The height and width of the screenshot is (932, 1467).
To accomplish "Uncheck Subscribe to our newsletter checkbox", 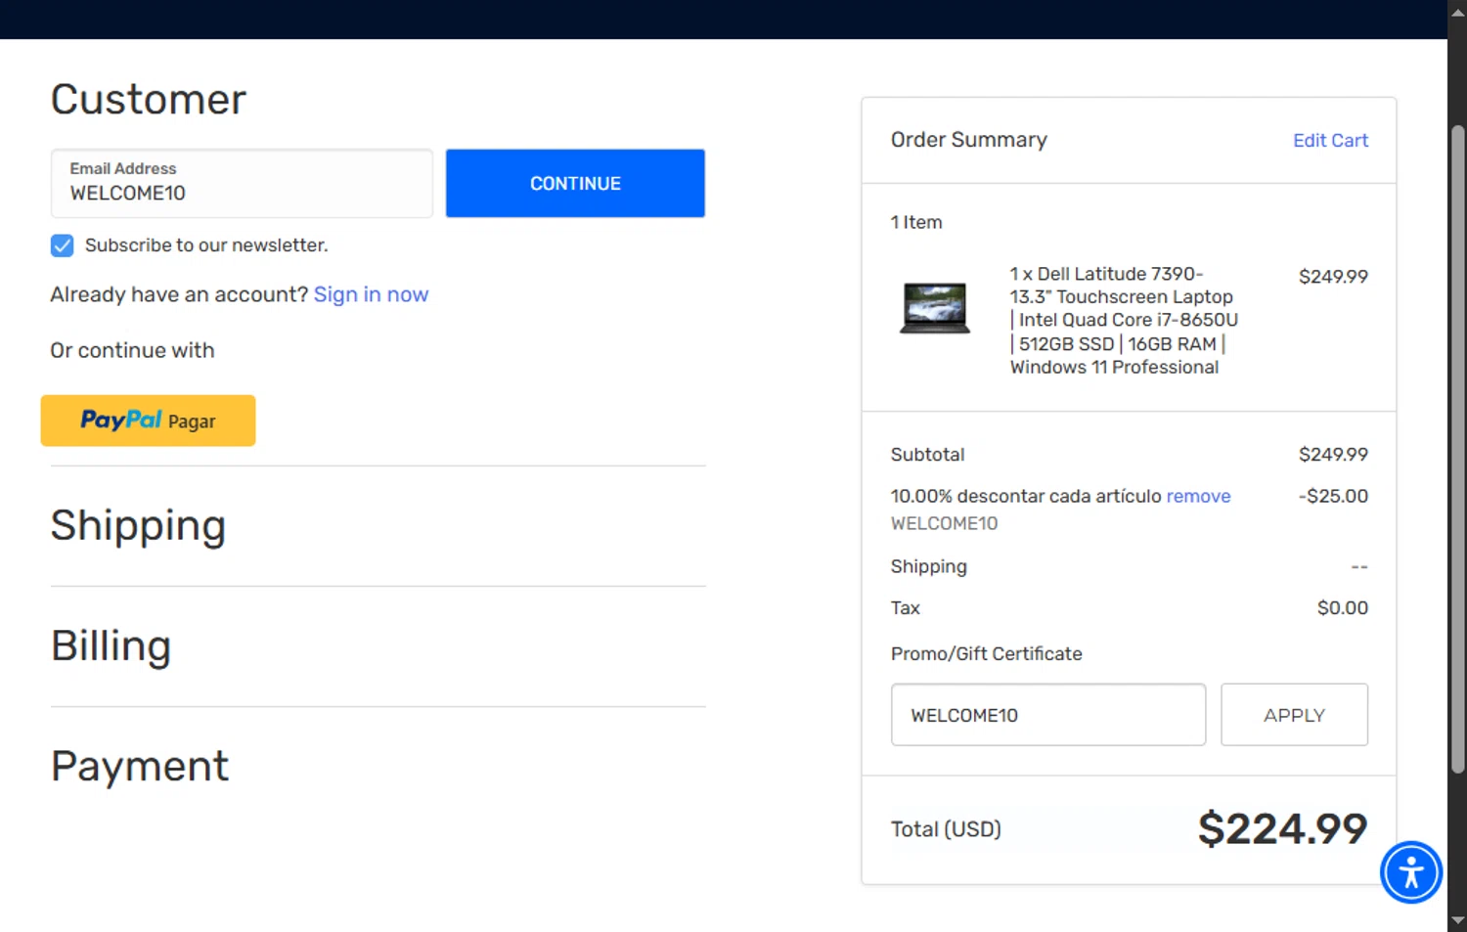I will click(x=62, y=245).
